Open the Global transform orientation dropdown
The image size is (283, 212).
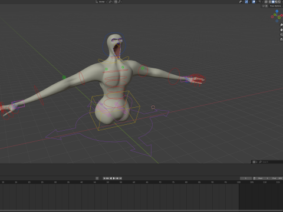pos(101,2)
